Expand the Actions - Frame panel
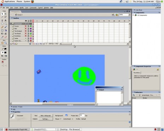This screenshot has width=164, height=131. coord(12,107)
